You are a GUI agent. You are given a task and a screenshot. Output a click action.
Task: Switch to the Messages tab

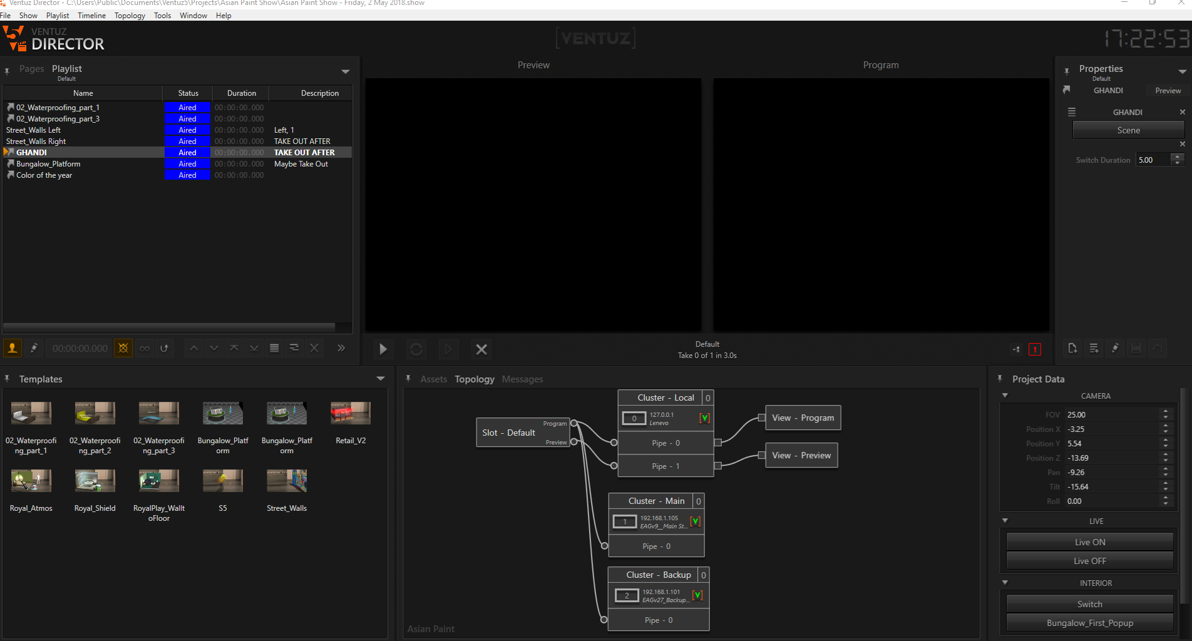click(522, 379)
